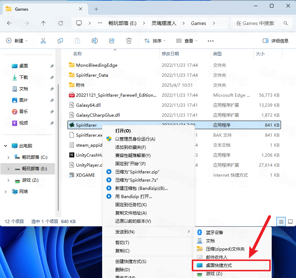This screenshot has width=296, height=278.
Task: Sort by 大小 column header
Action: coord(260,54)
